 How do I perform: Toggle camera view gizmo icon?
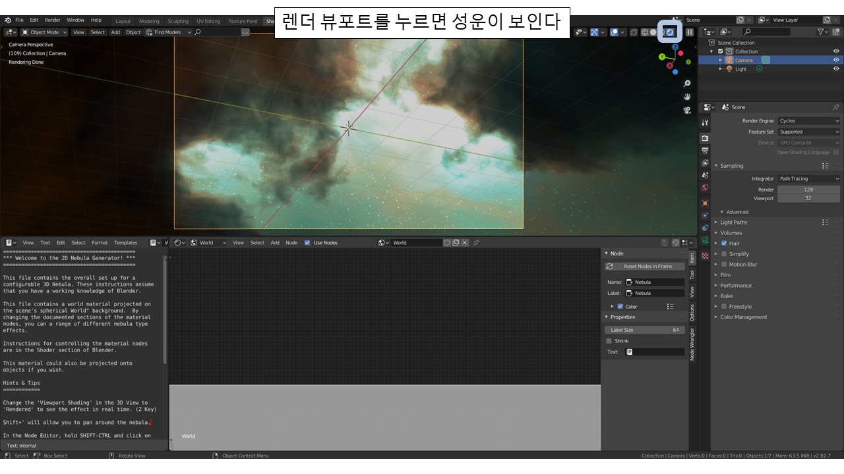(687, 110)
